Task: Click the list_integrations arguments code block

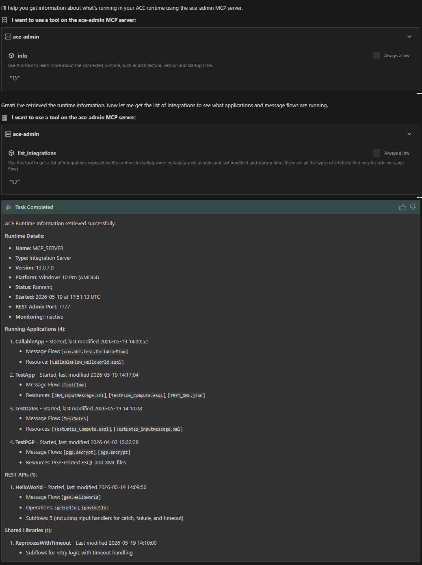Action: pos(15,181)
